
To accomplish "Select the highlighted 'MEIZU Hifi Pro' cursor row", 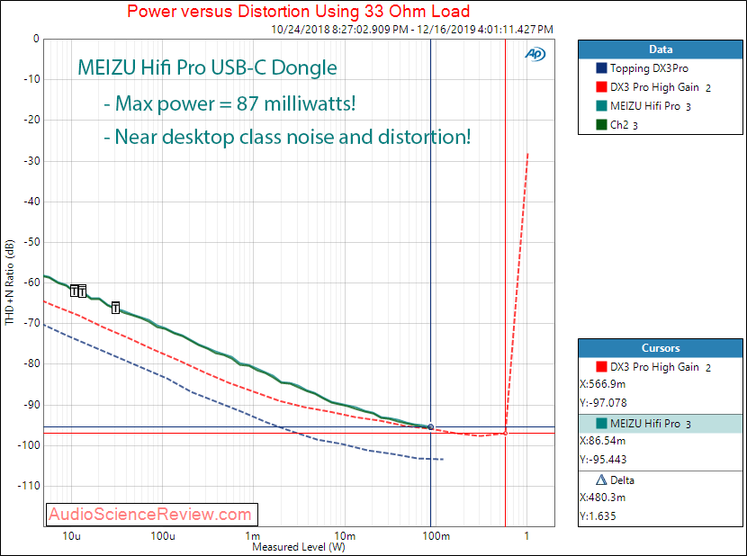I will [x=661, y=424].
